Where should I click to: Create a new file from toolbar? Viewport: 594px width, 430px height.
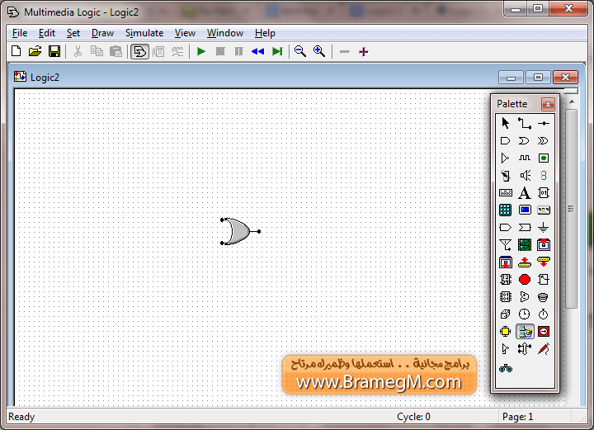point(16,51)
